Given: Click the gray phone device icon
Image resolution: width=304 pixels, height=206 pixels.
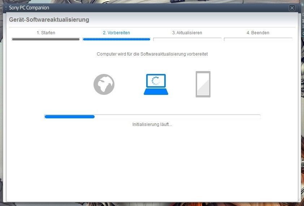Looking at the screenshot, I should click(x=203, y=84).
